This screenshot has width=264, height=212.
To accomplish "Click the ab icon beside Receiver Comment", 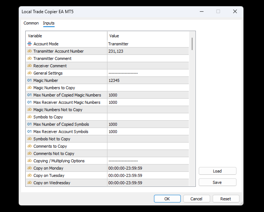I will pyautogui.click(x=29, y=66).
